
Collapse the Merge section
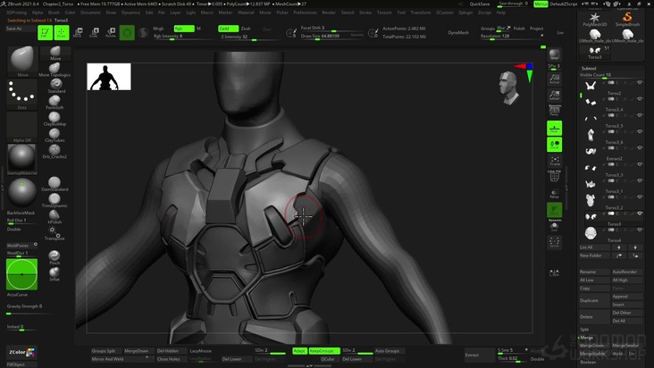click(x=586, y=338)
